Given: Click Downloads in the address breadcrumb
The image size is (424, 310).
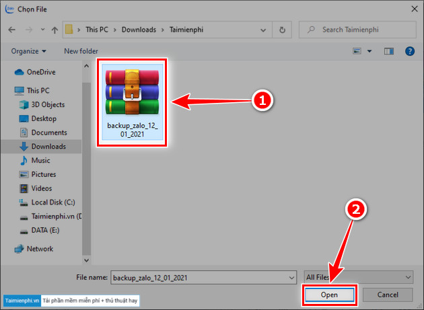Looking at the screenshot, I should pos(139,30).
